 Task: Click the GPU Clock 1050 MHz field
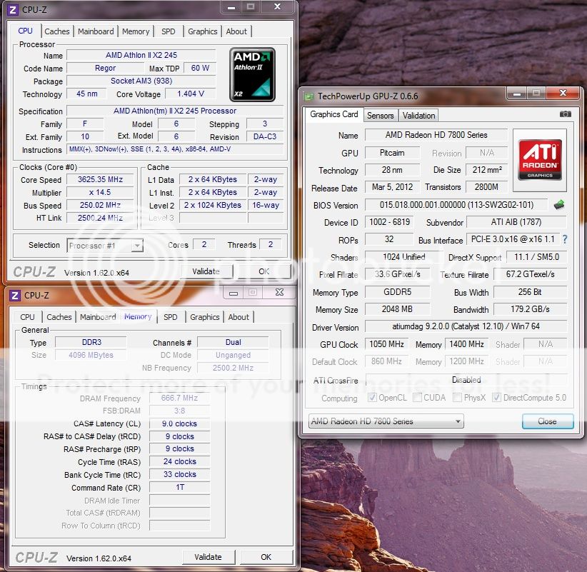point(386,343)
